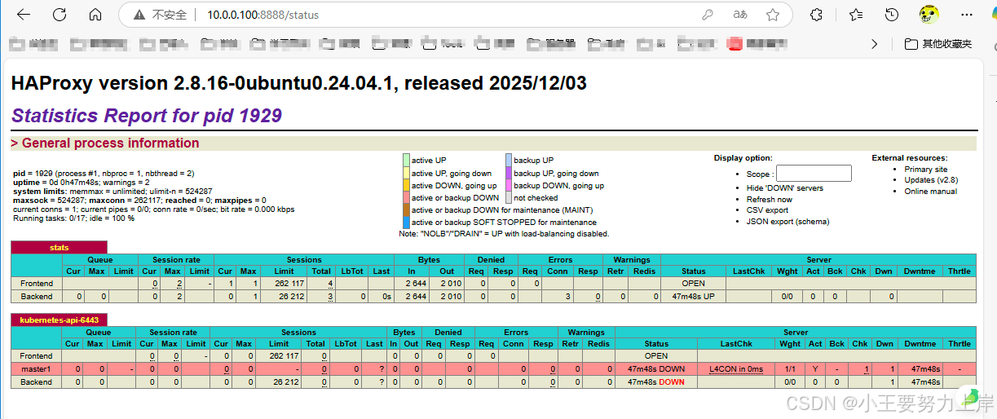Click the stats proxy title link
The height and width of the screenshot is (419, 997).
coord(59,247)
